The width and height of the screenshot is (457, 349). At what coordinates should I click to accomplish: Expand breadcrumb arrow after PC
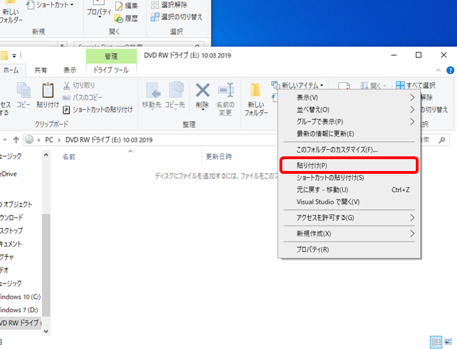click(59, 140)
